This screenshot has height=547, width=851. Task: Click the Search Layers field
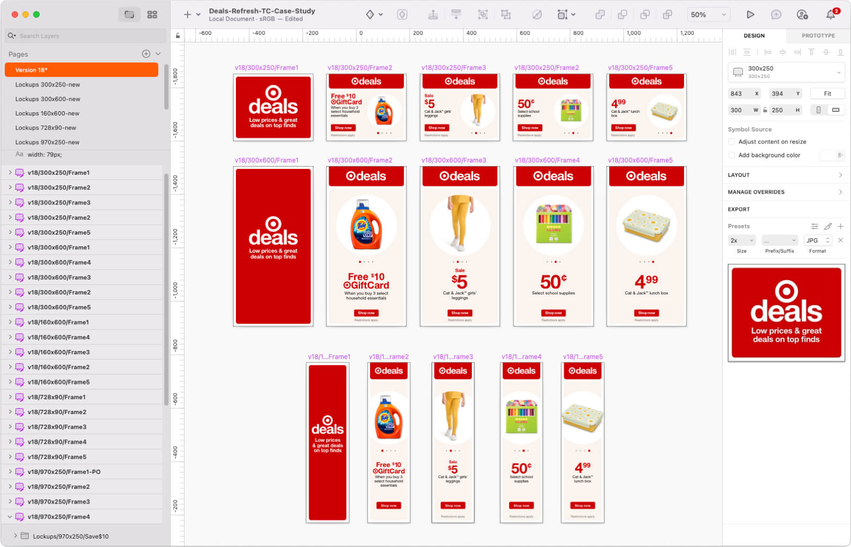(x=85, y=36)
